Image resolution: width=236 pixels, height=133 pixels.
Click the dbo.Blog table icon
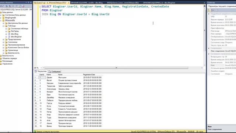pyautogui.click(x=9, y=34)
